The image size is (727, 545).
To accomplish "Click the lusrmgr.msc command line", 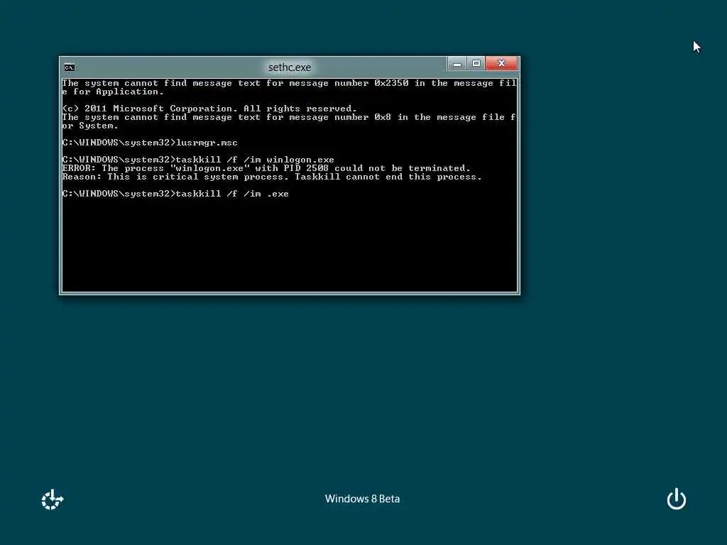I will [150, 143].
